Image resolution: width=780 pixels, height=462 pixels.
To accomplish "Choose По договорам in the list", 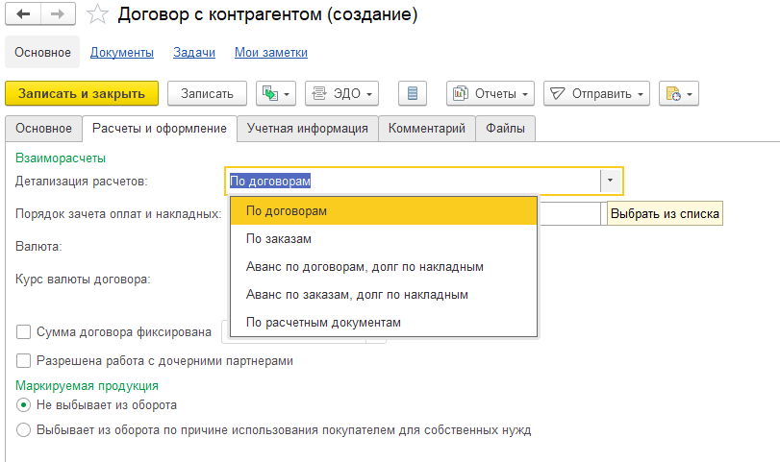I will [384, 210].
